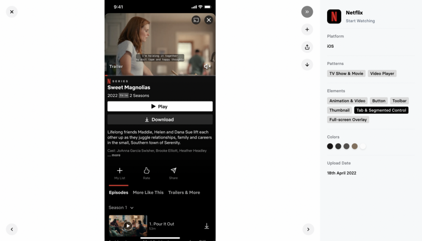Go to the next screen with the right arrow
The width and height of the screenshot is (422, 241).
[x=308, y=229]
